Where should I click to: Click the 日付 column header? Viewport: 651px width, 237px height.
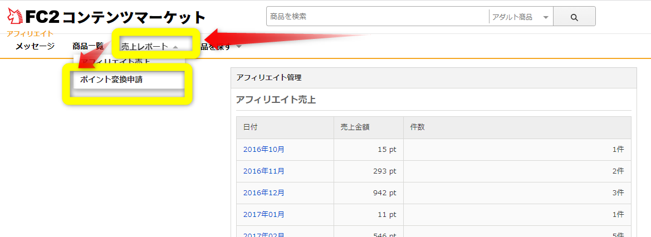click(x=250, y=127)
